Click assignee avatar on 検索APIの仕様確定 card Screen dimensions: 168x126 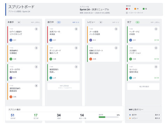(11, 59)
